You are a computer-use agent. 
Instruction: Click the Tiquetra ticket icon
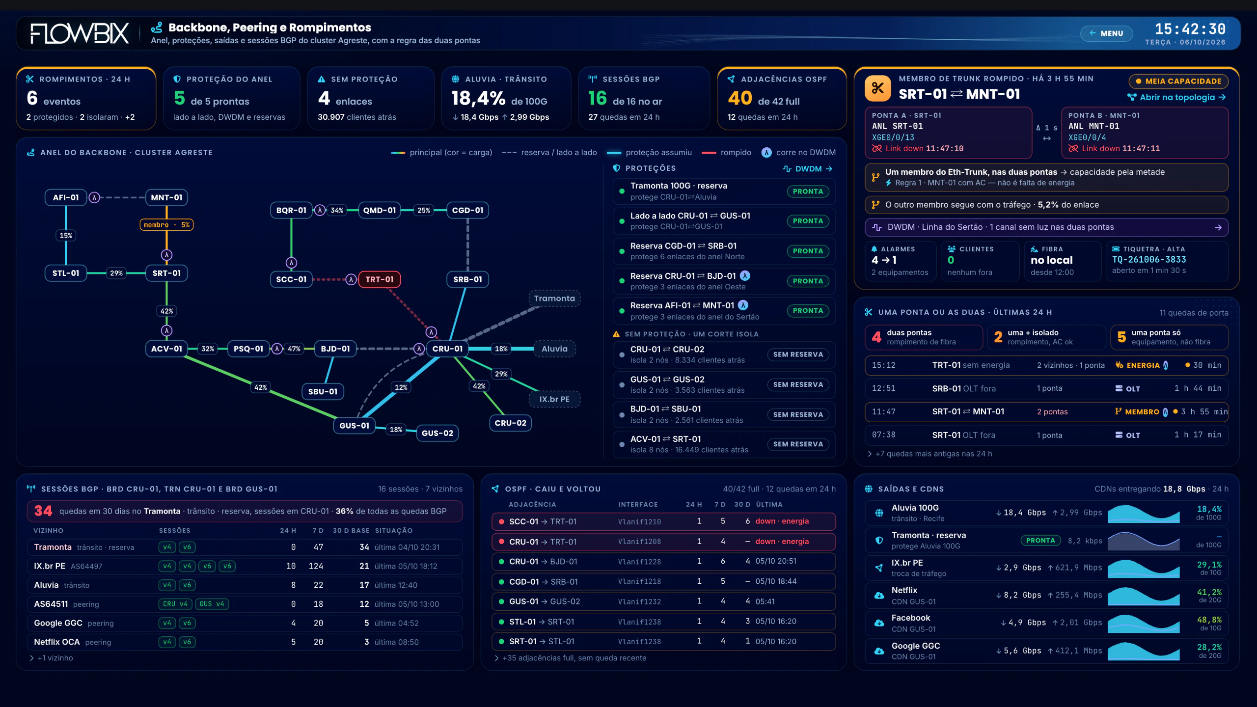pyautogui.click(x=1116, y=249)
